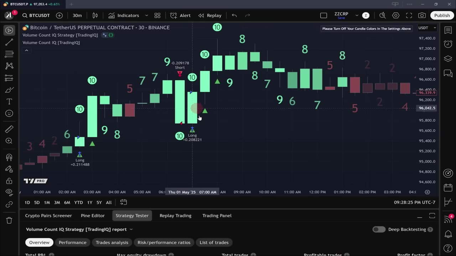The height and width of the screenshot is (256, 456).
Task: Start bar Replay mode
Action: click(210, 15)
